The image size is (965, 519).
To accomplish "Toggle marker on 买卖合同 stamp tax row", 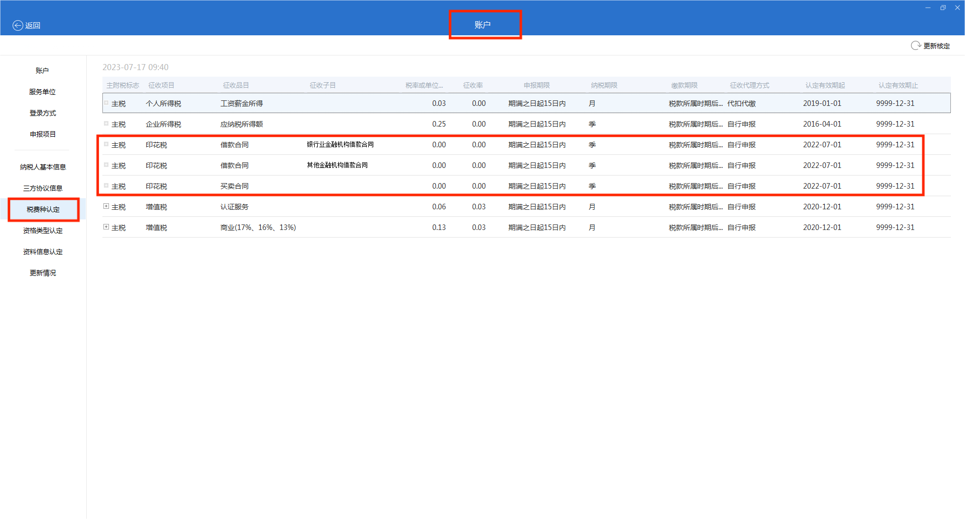I will click(x=106, y=186).
